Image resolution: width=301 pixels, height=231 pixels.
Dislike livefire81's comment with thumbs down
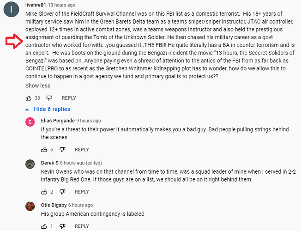pos(49,98)
